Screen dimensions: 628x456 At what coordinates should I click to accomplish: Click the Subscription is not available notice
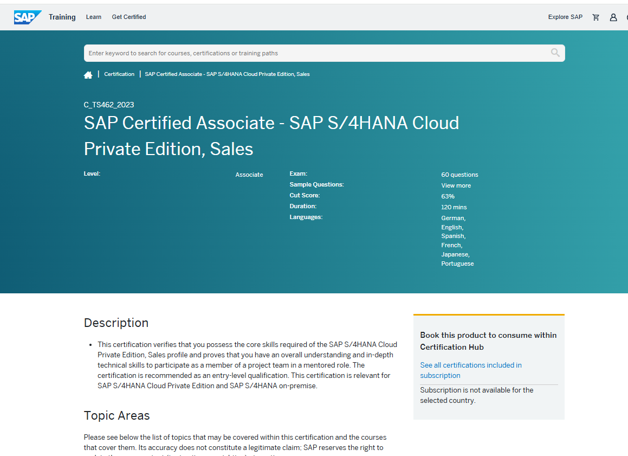tap(477, 395)
